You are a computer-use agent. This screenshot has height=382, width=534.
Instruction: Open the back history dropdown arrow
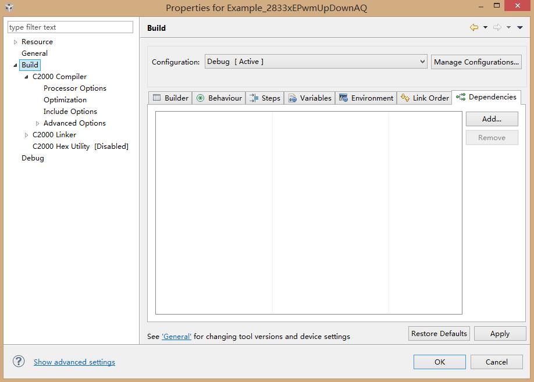(x=485, y=27)
